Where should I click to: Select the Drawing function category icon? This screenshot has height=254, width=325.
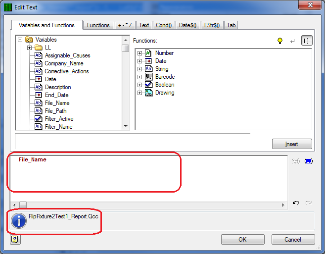pos(148,93)
